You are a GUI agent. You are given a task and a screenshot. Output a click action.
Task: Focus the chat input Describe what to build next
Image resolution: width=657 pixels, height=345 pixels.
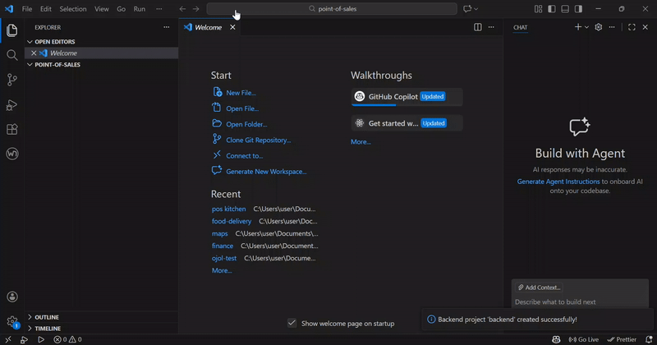(581, 301)
